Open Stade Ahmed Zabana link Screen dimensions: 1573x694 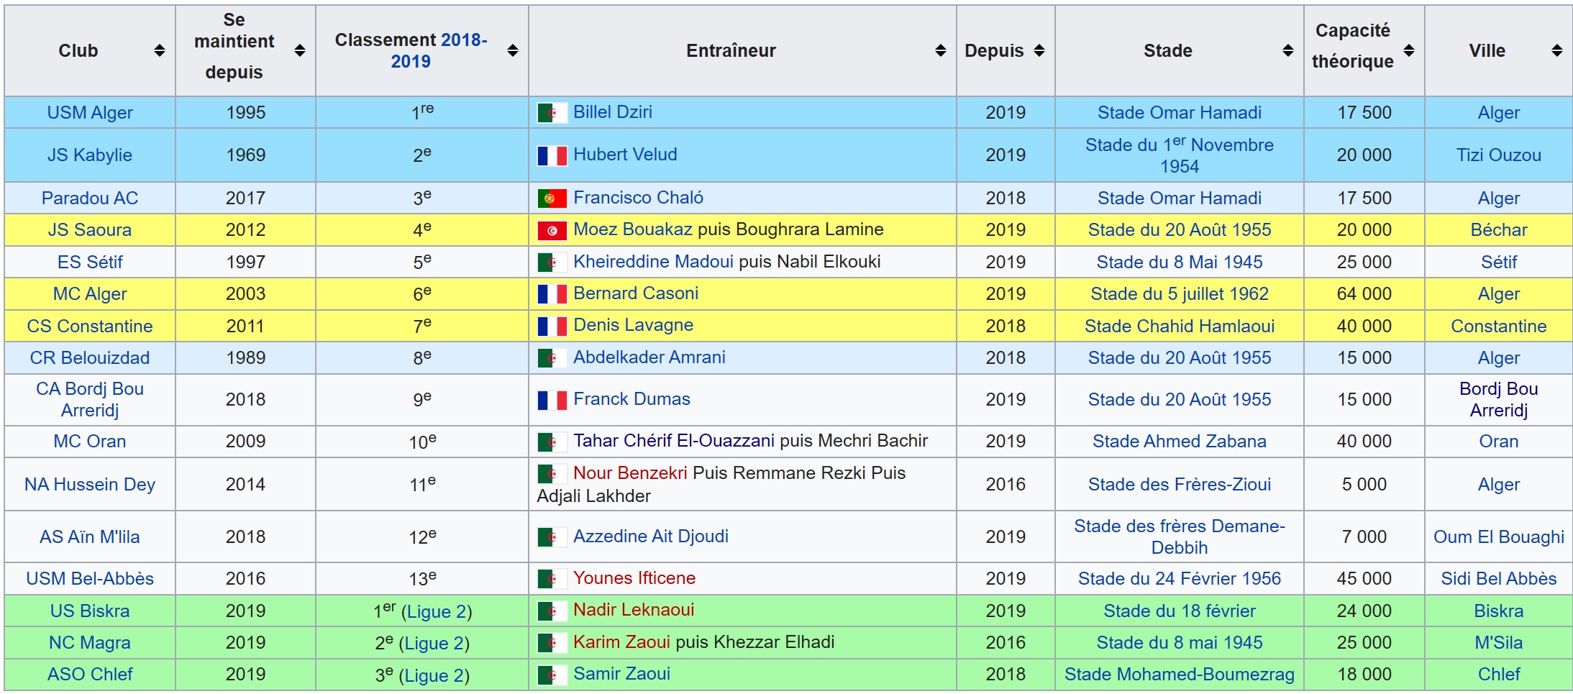tap(1180, 442)
